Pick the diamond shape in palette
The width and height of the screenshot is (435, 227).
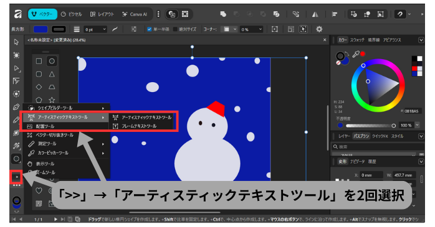click(39, 87)
